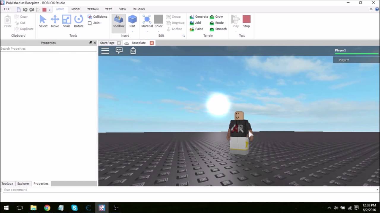
Task: Show hidden system tray icons
Action: pyautogui.click(x=329, y=208)
